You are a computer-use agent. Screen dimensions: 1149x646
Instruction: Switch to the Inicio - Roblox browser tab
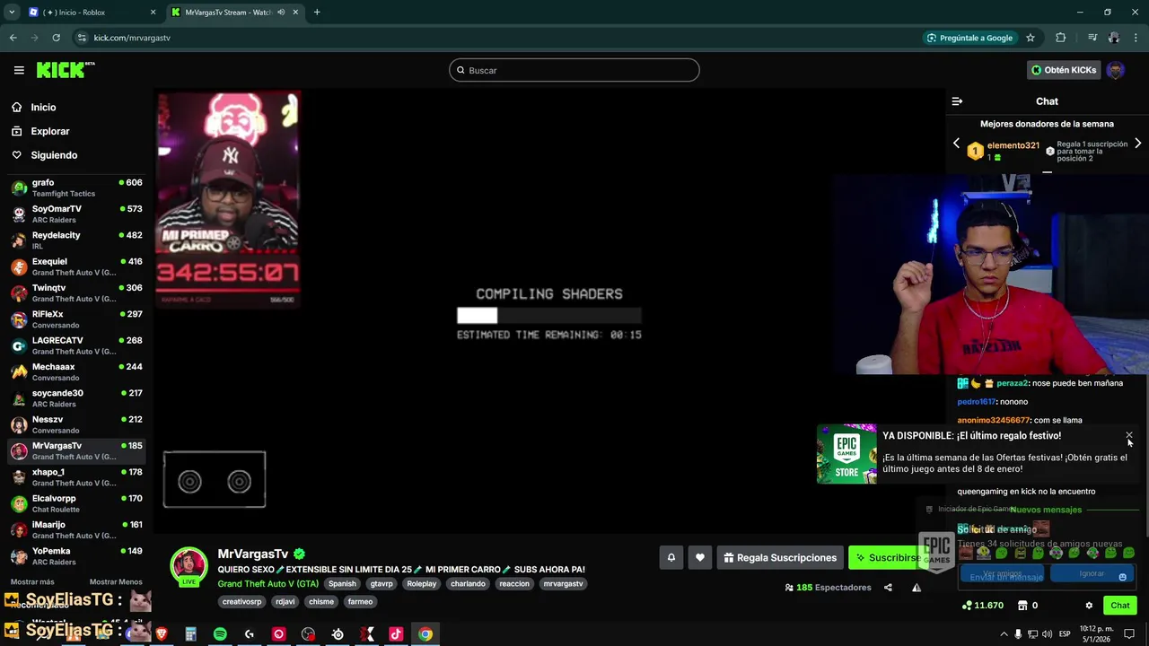[x=93, y=13]
